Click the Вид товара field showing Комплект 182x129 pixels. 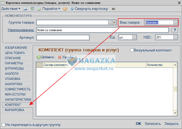pos(159,23)
